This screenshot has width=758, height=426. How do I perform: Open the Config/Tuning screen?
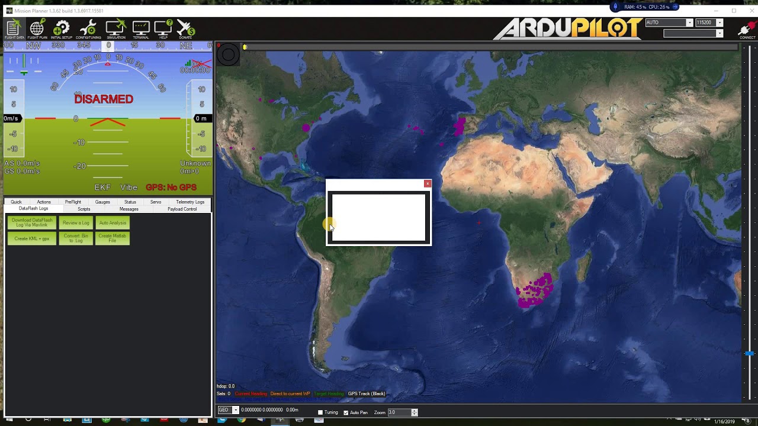tap(88, 30)
